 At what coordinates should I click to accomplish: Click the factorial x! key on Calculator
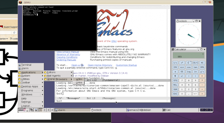click(x=182, y=76)
